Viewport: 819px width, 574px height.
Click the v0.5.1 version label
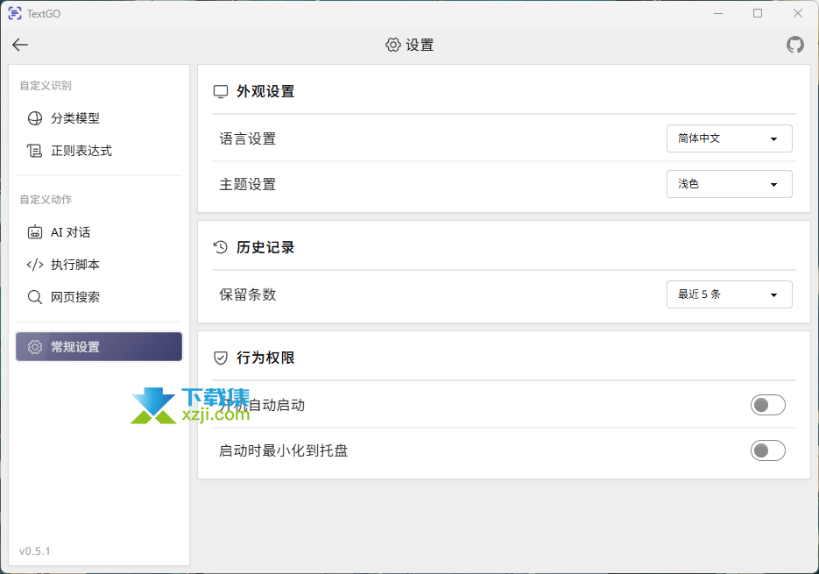[36, 551]
